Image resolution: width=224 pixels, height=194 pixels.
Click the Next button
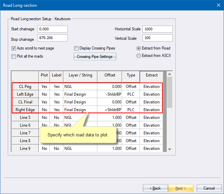pyautogui.click(x=181, y=188)
